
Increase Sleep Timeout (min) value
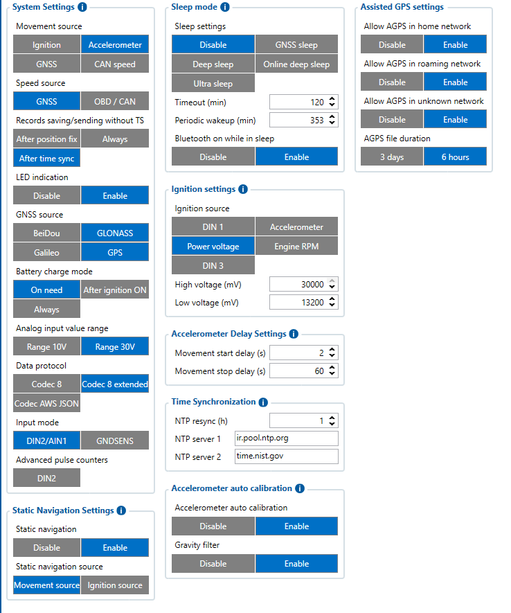coord(332,99)
